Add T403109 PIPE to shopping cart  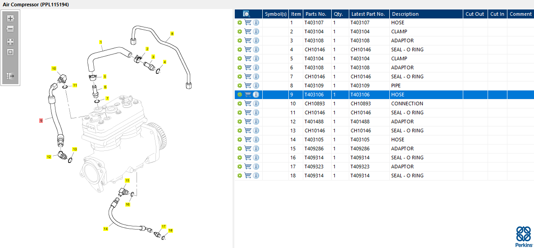(x=248, y=86)
